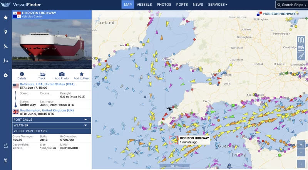Click the favorites star in left sidebar
308x170 pixels.
(5, 18)
